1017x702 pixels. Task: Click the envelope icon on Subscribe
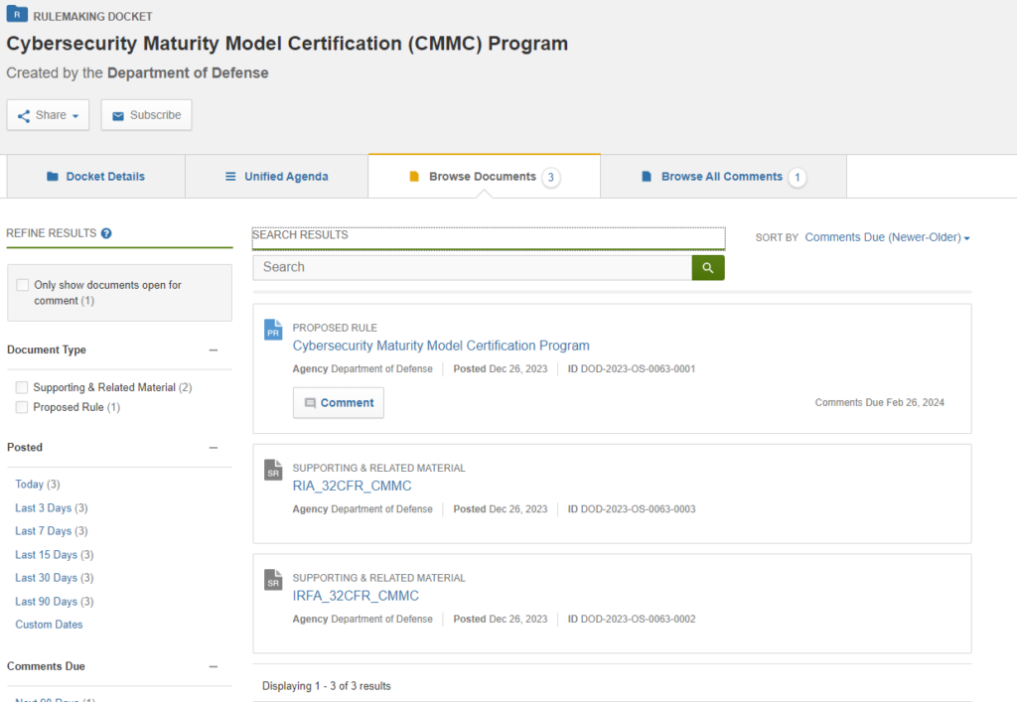(x=118, y=115)
